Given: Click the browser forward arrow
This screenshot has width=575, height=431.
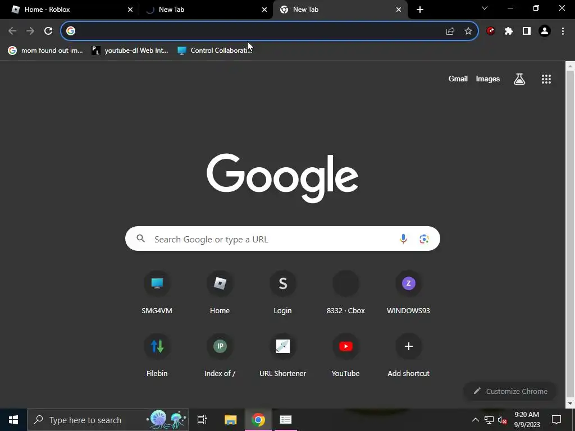Looking at the screenshot, I should pyautogui.click(x=30, y=31).
